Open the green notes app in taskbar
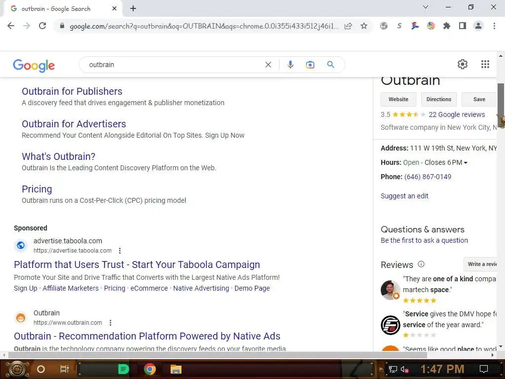The height and width of the screenshot is (379, 505). coord(123,369)
